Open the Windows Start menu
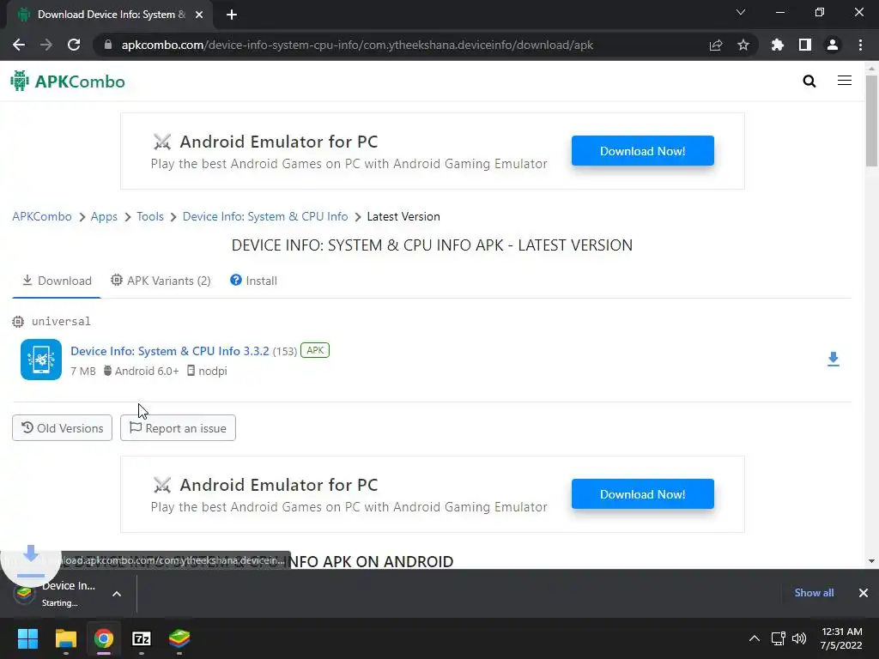Image resolution: width=879 pixels, height=659 pixels. (27, 638)
